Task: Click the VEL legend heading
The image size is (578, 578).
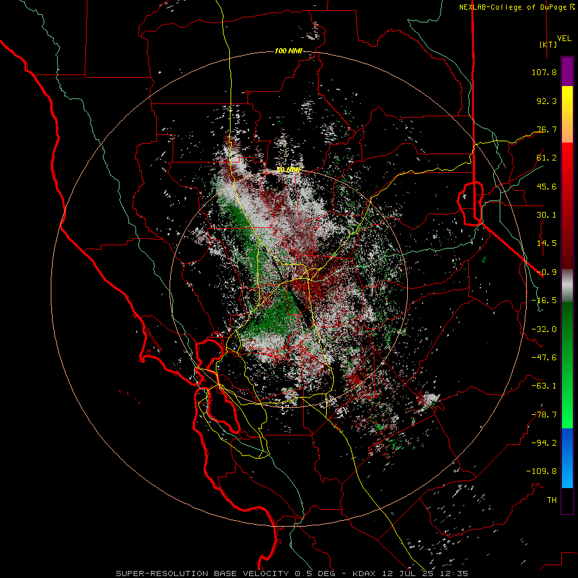Action: click(565, 38)
